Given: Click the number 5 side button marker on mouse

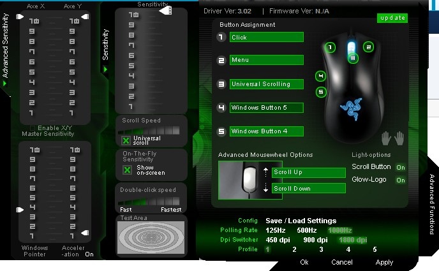Looking at the screenshot, I should [x=321, y=92].
